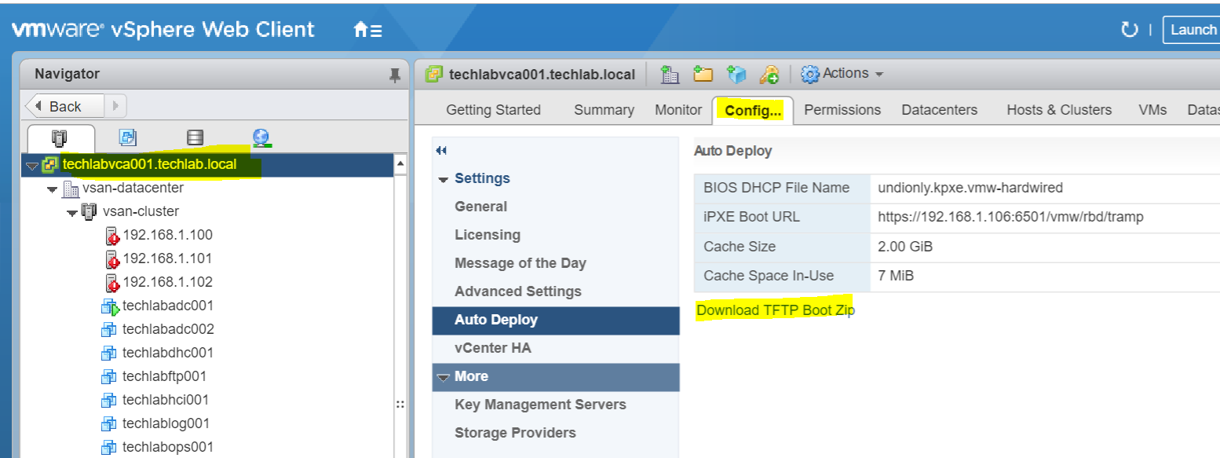
Task: Switch to Storage inventory tab
Action: pos(195,137)
